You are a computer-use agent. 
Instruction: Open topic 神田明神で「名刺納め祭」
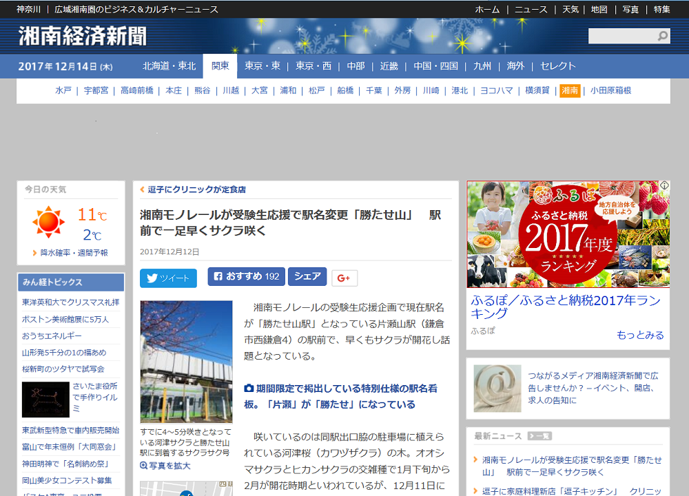click(66, 464)
